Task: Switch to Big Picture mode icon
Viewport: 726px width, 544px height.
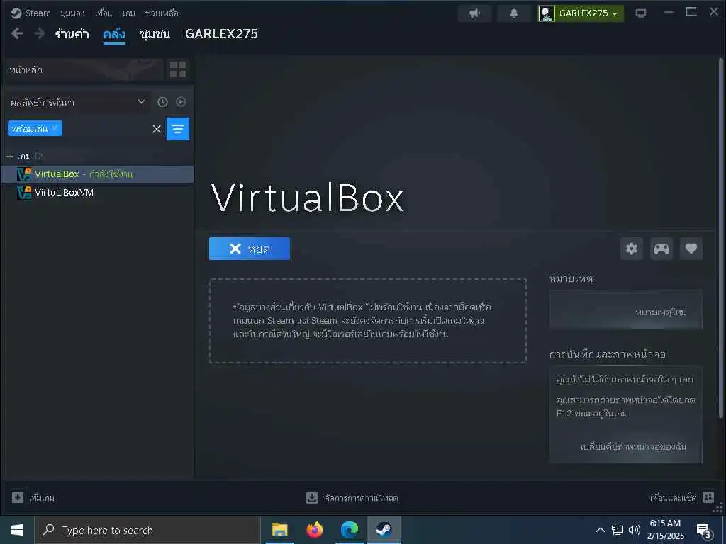Action: click(x=641, y=13)
